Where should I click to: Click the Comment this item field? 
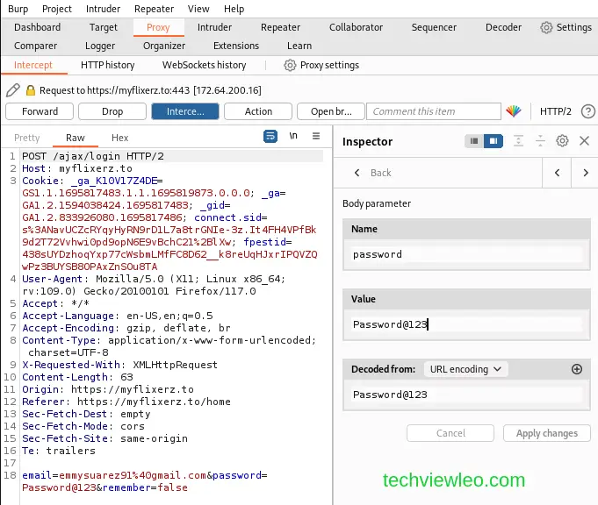pyautogui.click(x=432, y=111)
